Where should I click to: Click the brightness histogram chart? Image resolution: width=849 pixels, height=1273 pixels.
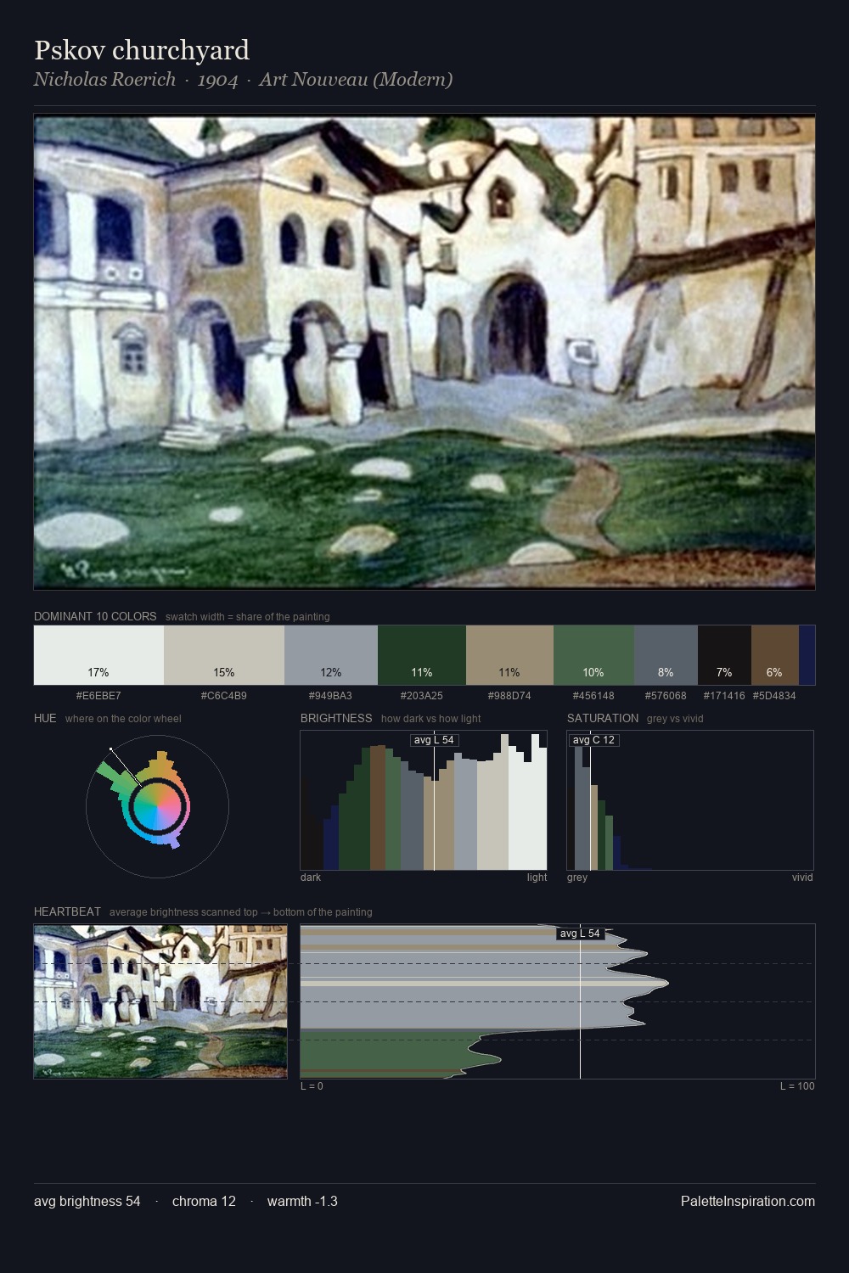[424, 800]
